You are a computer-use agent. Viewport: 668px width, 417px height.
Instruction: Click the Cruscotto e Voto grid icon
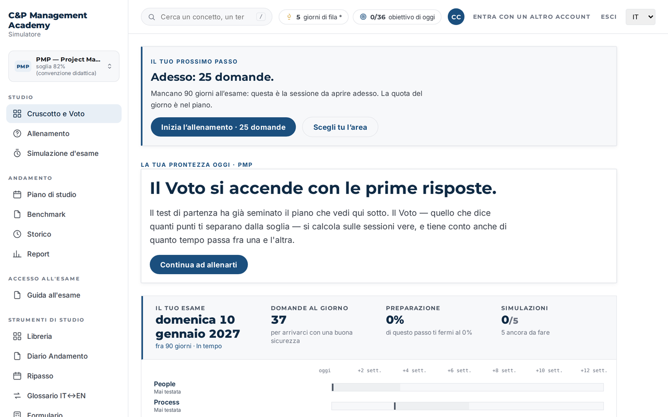point(17,114)
